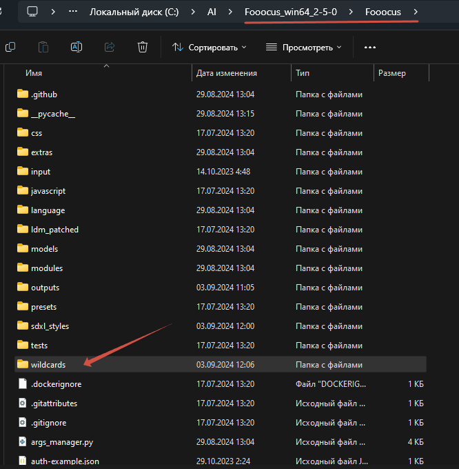Click the 4 КБ size of args_manager.py
Viewport: 459px width, 469px height.
416,442
